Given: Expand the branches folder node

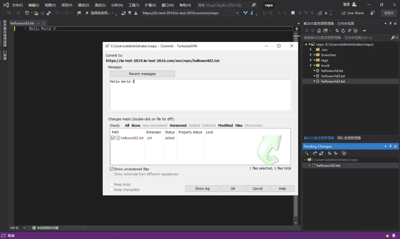Looking at the screenshot, I should [311, 55].
